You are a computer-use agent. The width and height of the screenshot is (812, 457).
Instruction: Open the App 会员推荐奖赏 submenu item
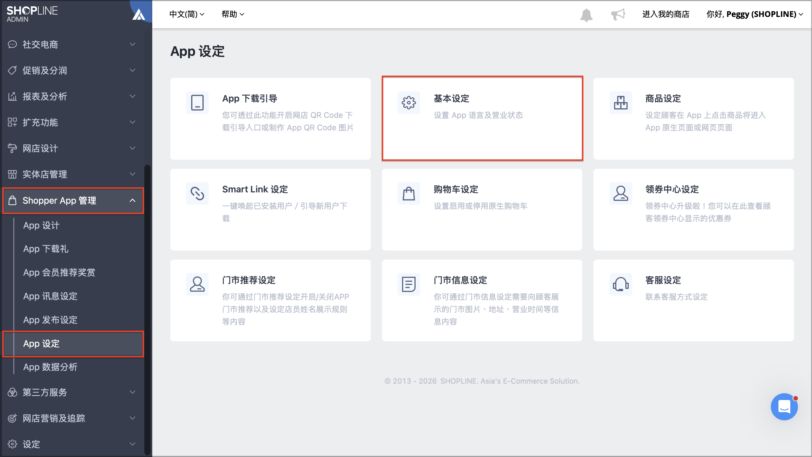(x=59, y=273)
